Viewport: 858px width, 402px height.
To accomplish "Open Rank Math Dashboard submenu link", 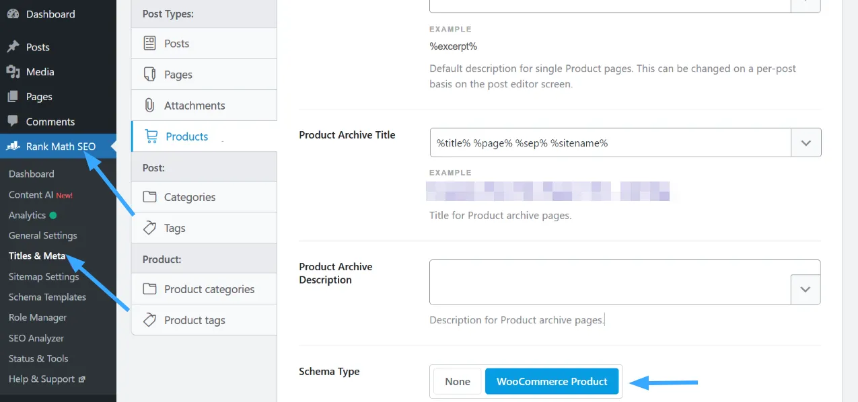I will [32, 174].
